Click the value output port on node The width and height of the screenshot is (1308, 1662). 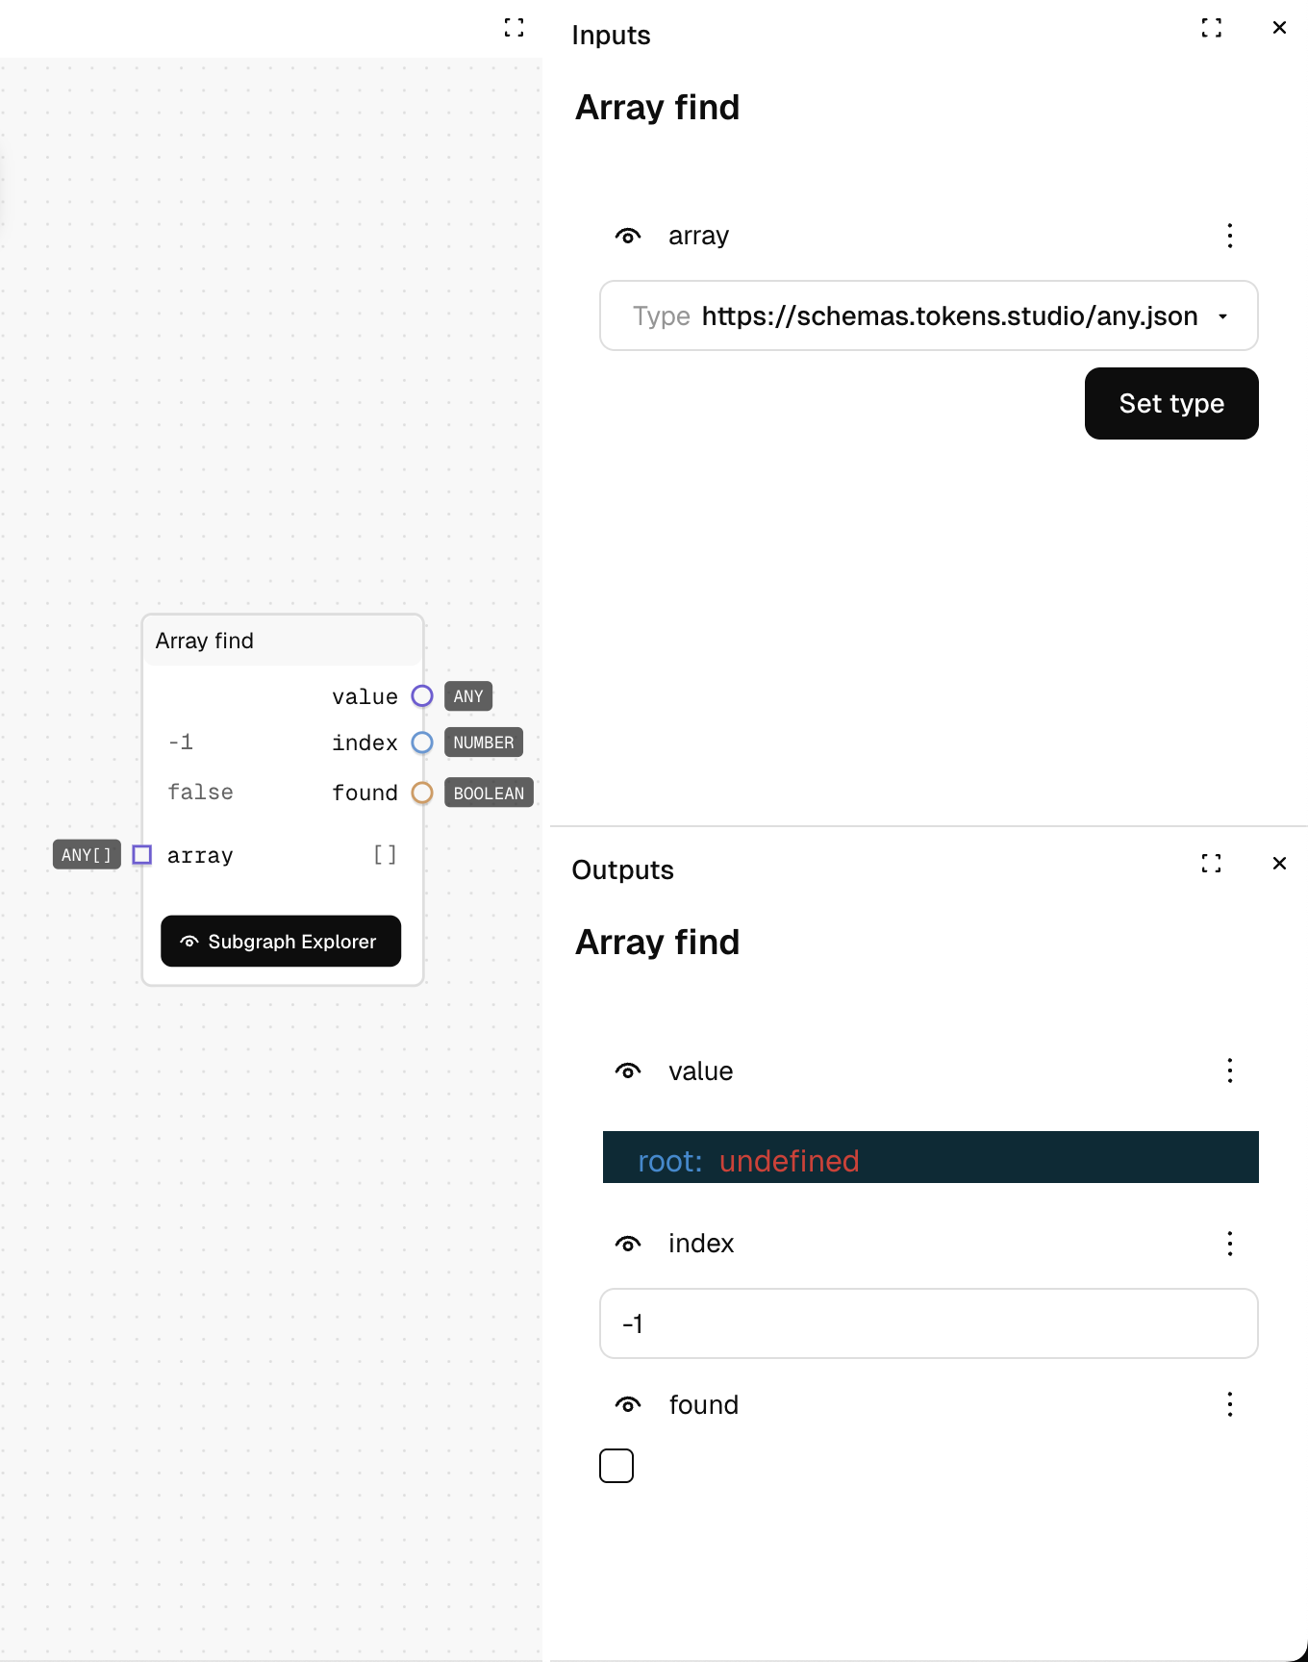click(422, 695)
